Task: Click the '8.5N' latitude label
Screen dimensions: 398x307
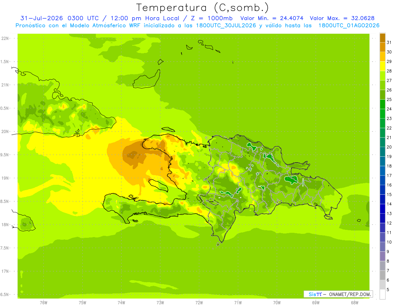Action: coord(5,201)
